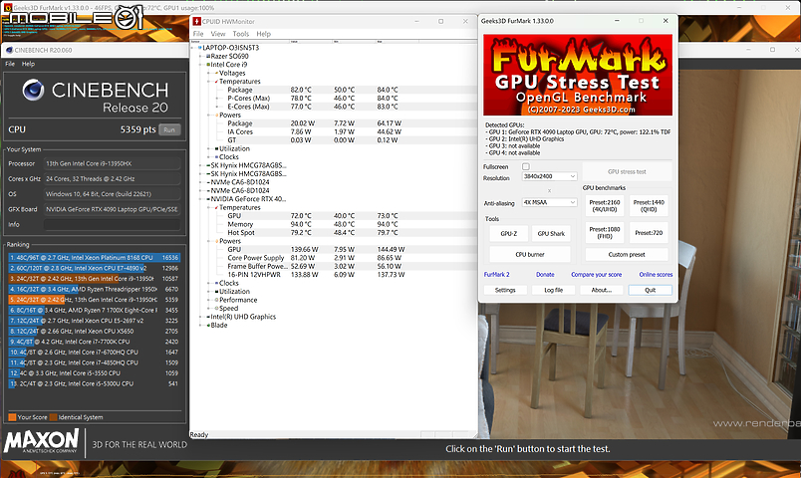Select the first SK Hynix HMCG78AGBS memory entry
This screenshot has height=478, width=801.
click(x=248, y=165)
